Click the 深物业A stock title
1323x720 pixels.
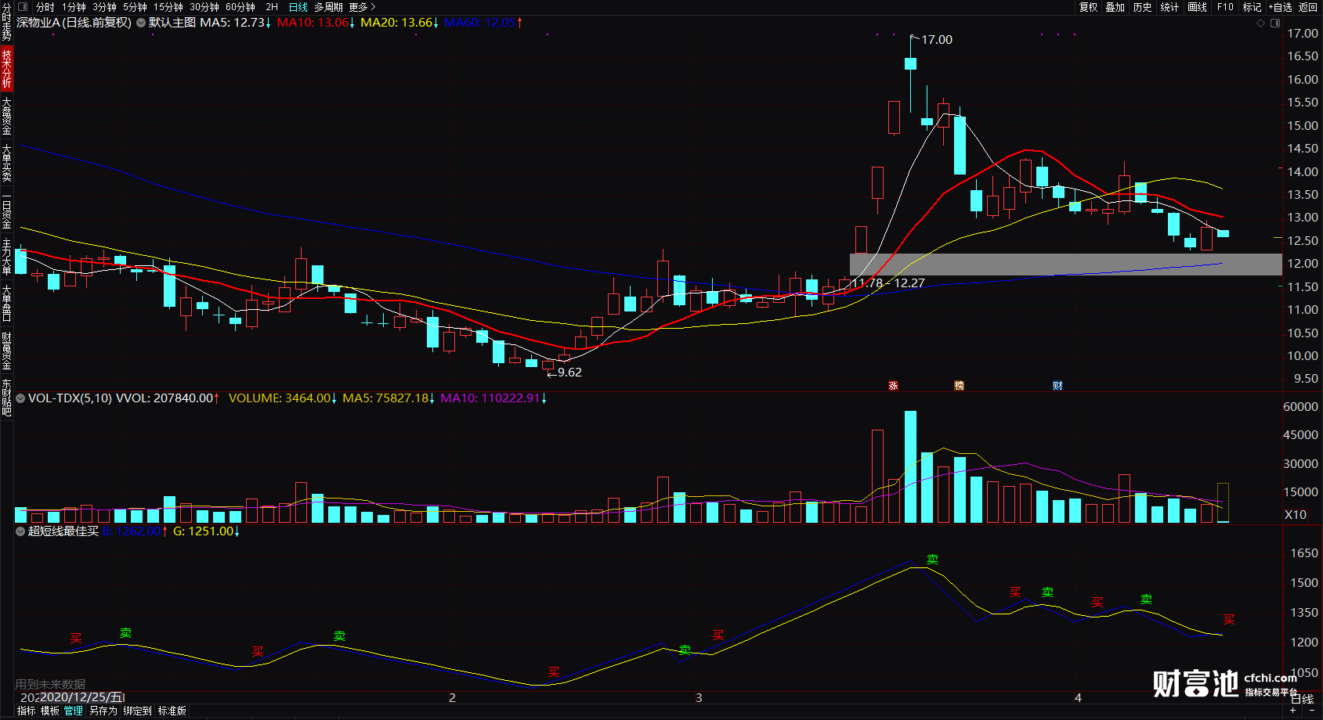click(x=38, y=23)
